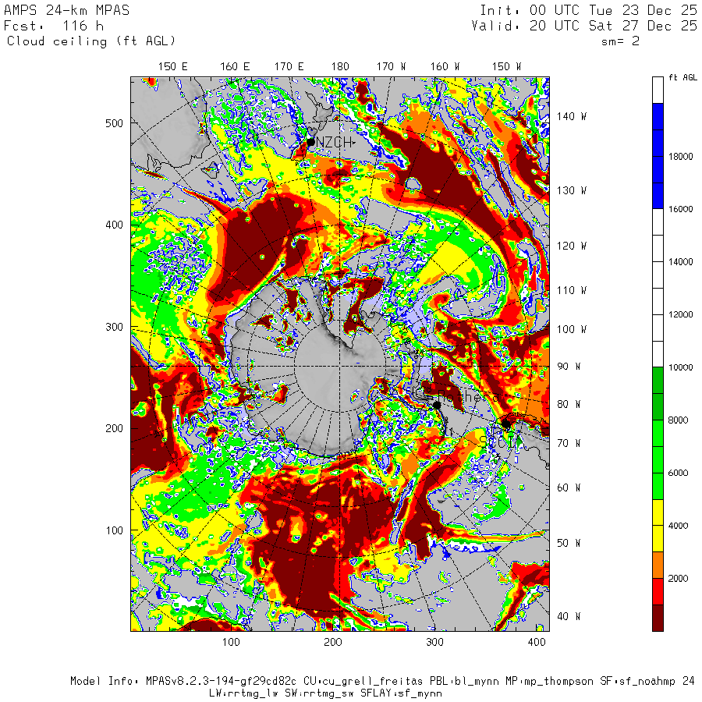This screenshot has height=702, width=702.
Task: Click the NZCH station marker dot
Action: pos(310,143)
